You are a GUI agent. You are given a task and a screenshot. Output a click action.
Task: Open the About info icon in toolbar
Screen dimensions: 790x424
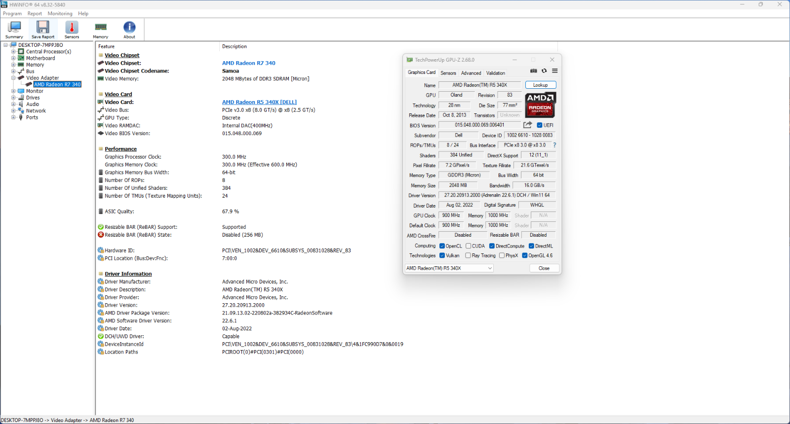[129, 27]
